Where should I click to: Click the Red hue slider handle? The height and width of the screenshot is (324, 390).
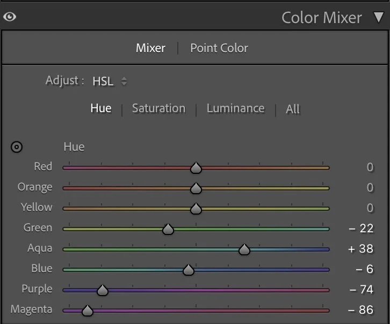pyautogui.click(x=196, y=168)
